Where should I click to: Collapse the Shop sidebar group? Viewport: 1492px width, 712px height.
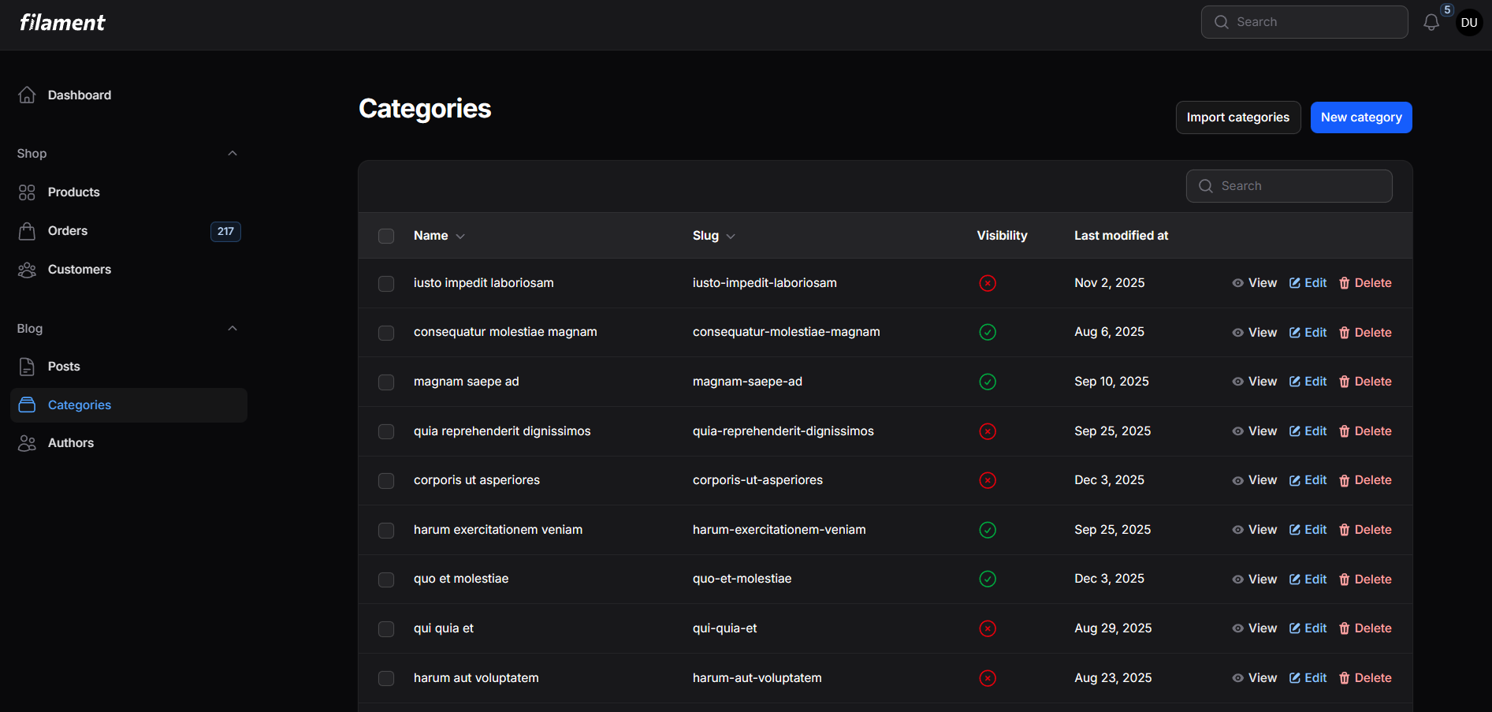pos(233,154)
